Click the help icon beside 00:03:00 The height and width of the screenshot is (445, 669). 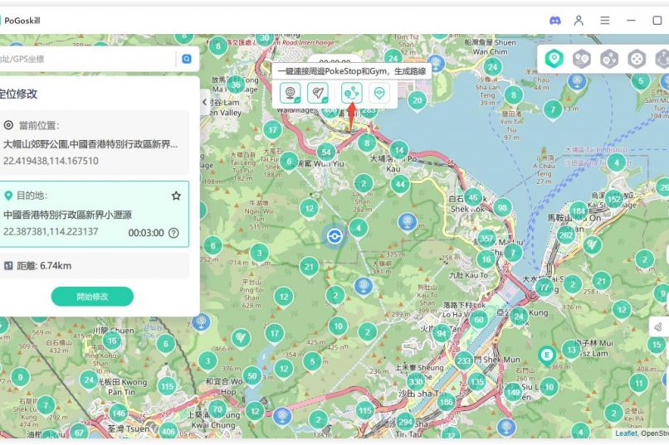pos(173,233)
